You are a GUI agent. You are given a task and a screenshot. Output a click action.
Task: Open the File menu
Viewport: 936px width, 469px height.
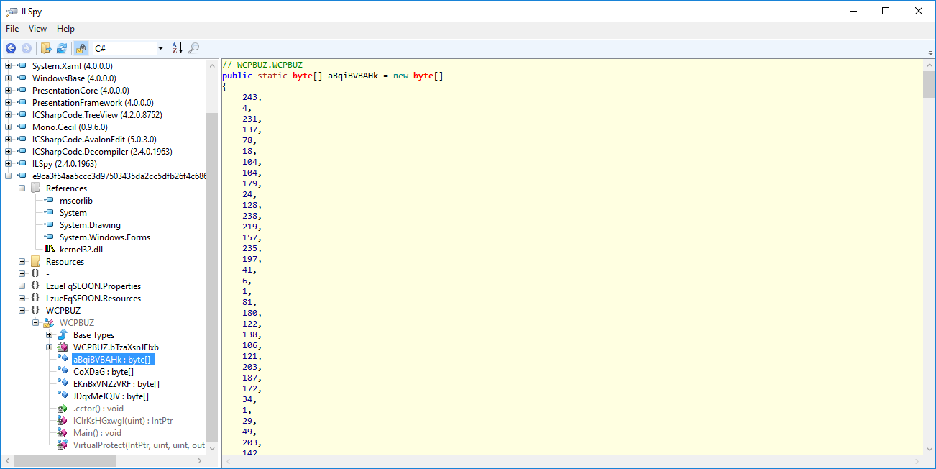point(12,29)
